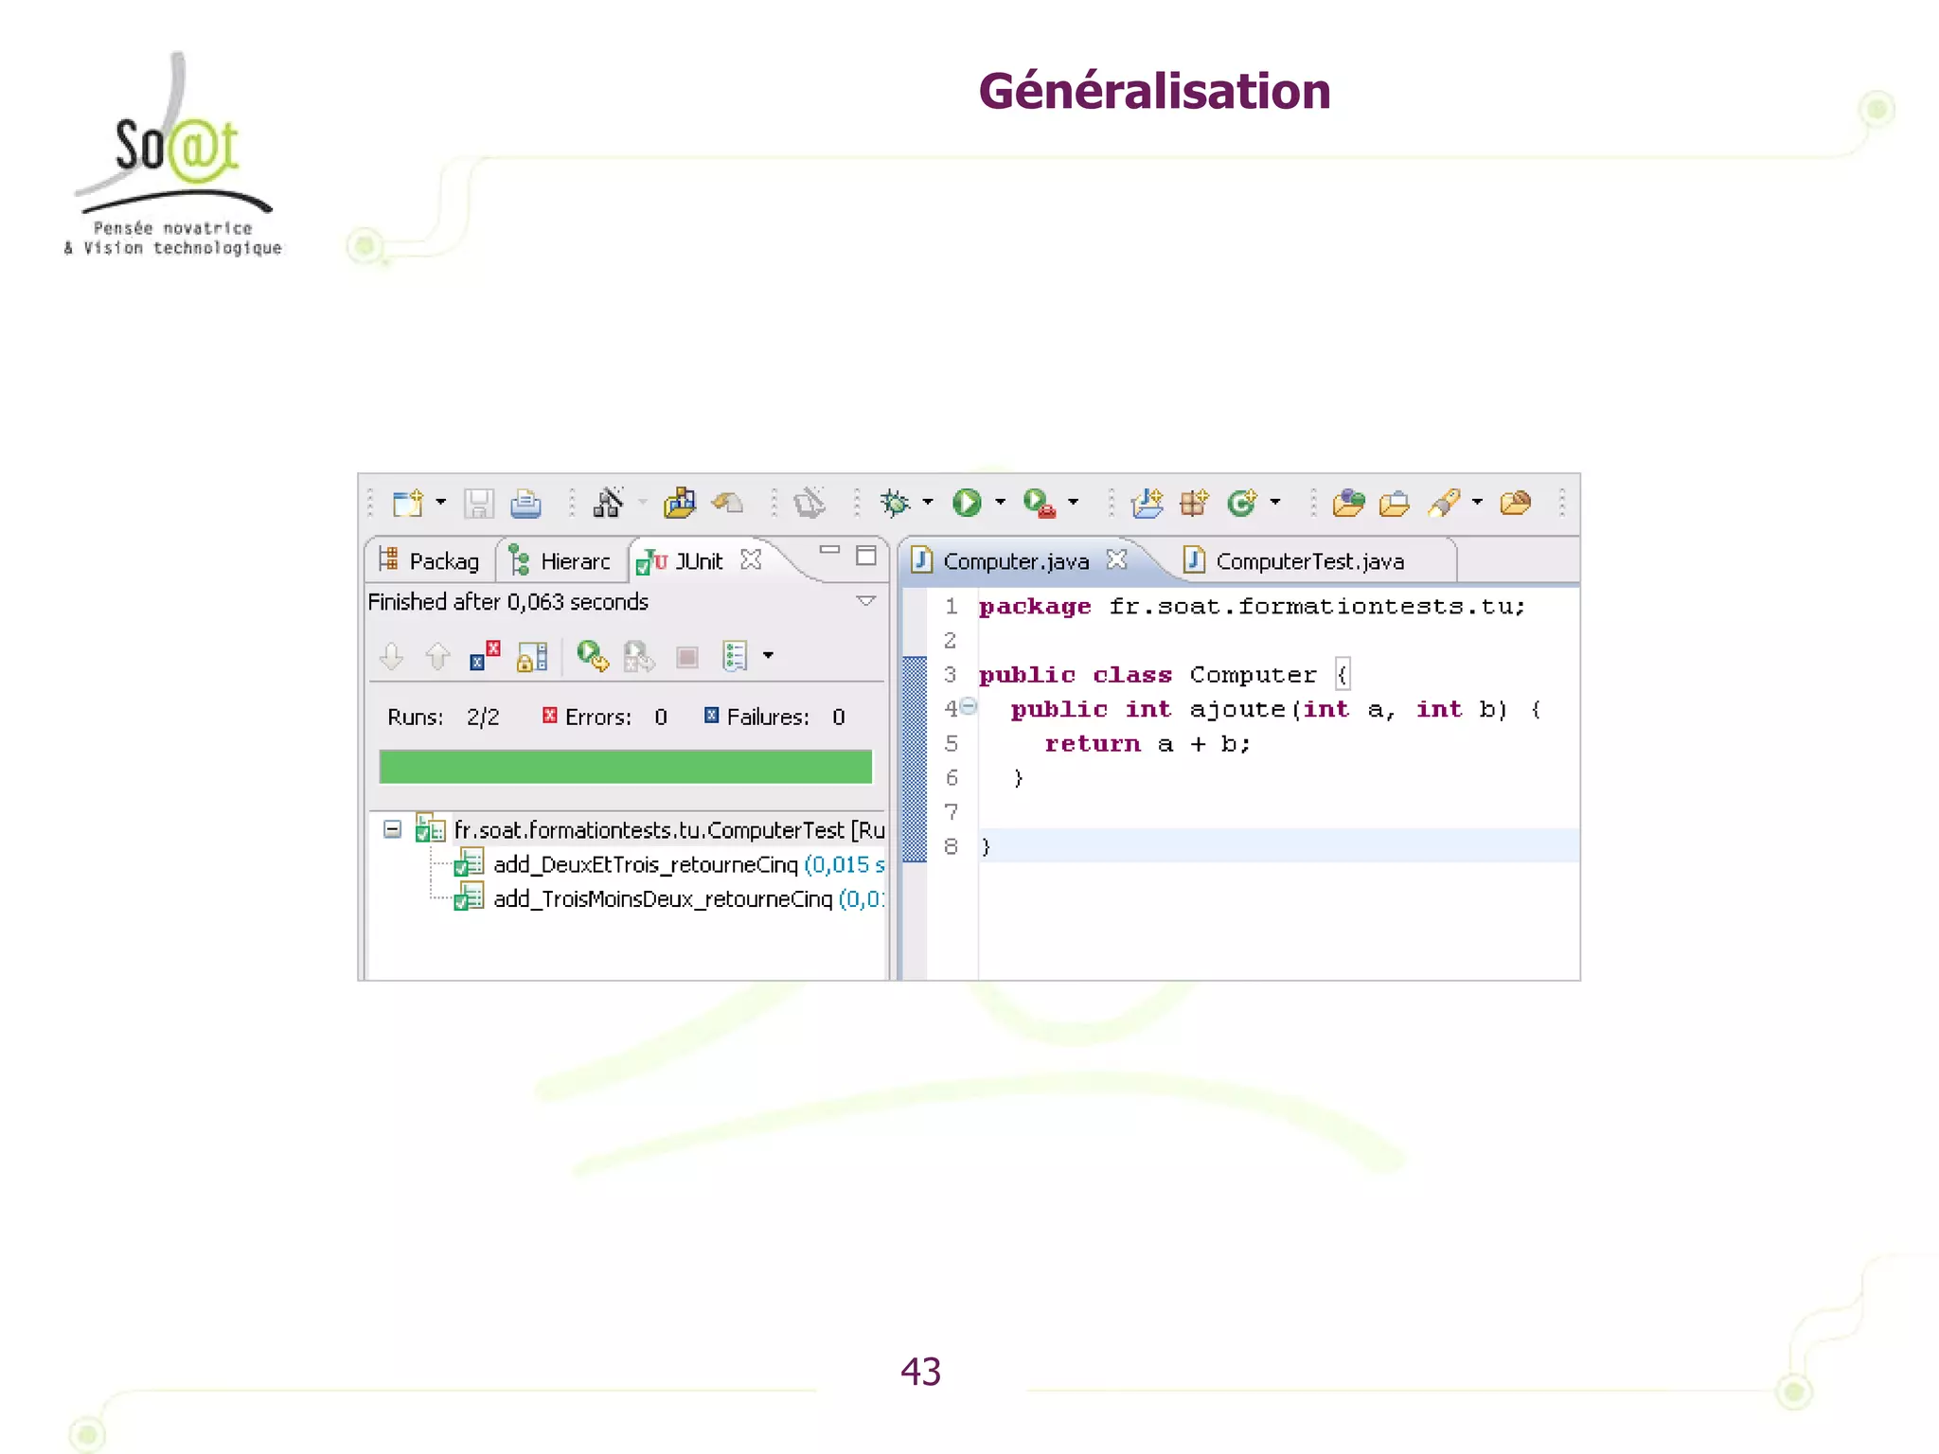The image size is (1939, 1454).
Task: Click the green JUnit progress bar
Action: click(x=625, y=767)
